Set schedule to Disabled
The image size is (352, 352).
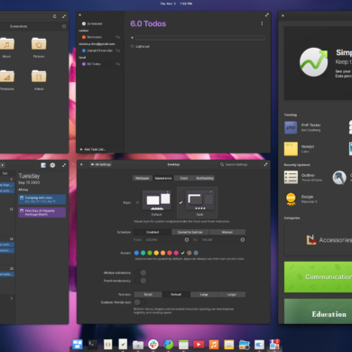(153, 232)
